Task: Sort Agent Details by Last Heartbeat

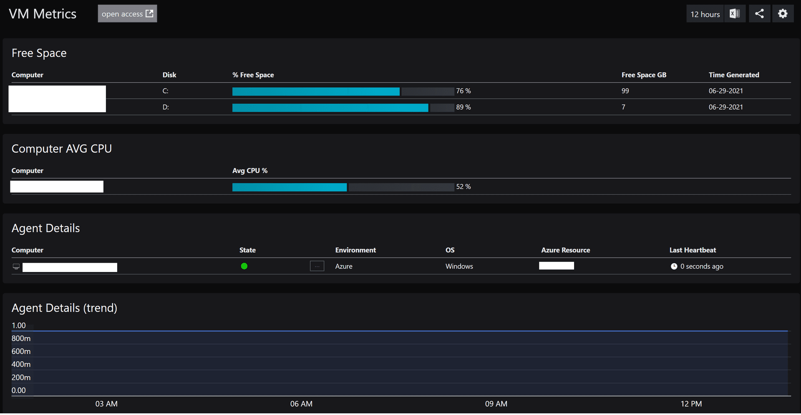Action: click(693, 250)
